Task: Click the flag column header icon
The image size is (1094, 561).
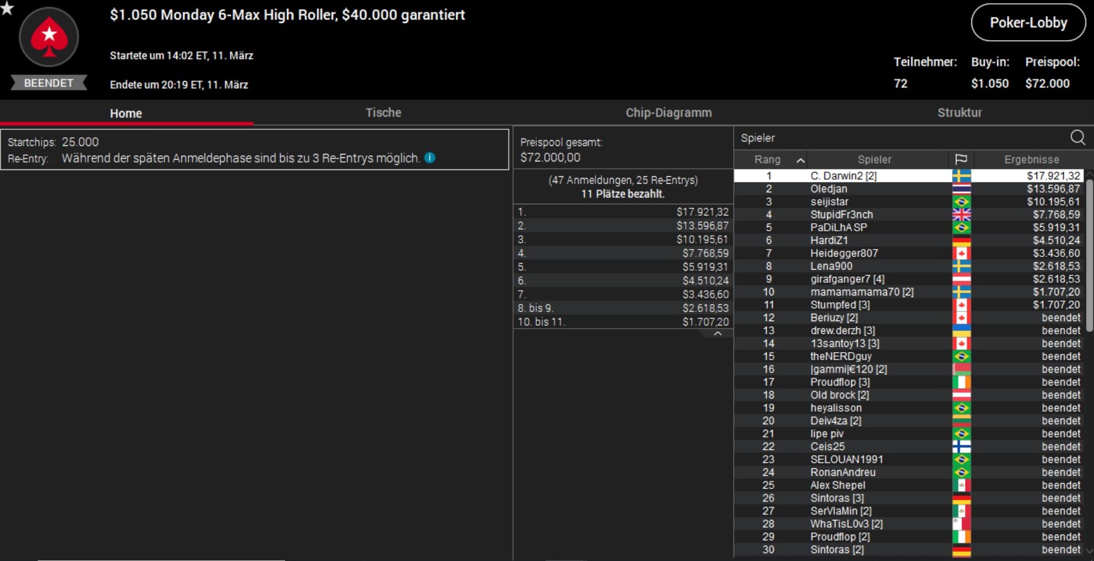Action: pos(961,160)
